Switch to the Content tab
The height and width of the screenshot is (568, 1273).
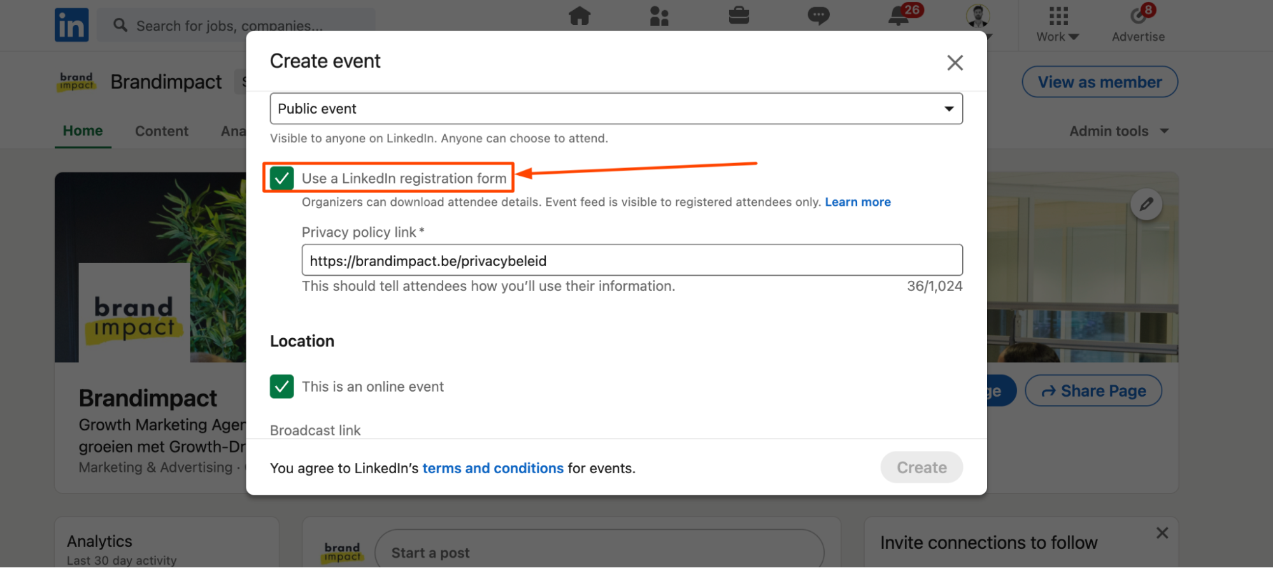(162, 131)
